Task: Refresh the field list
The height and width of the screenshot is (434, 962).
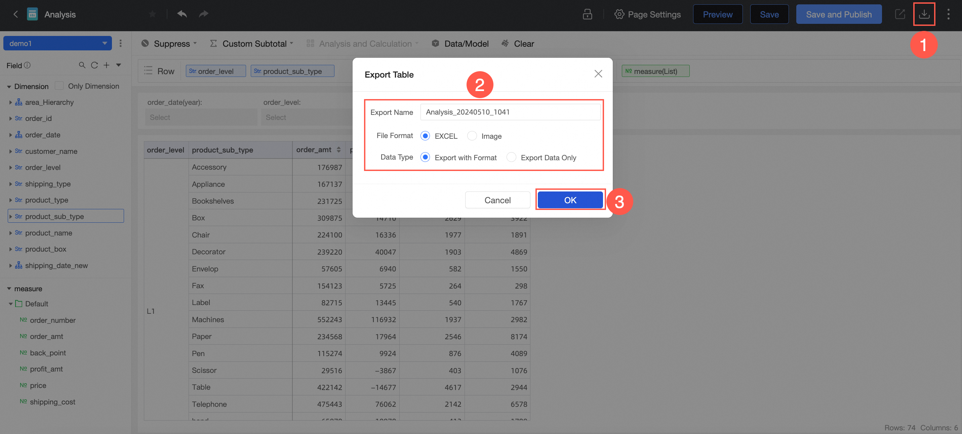Action: [94, 65]
